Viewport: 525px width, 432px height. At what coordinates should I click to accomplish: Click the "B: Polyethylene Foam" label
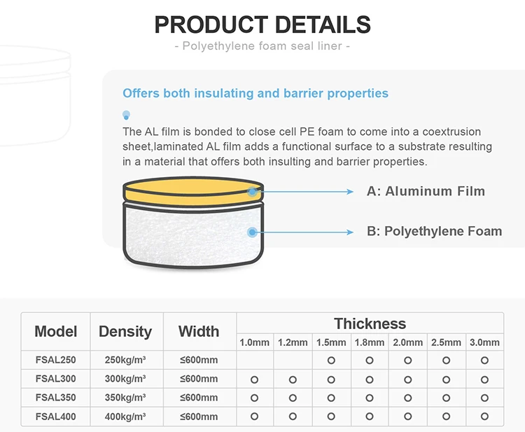[434, 231]
